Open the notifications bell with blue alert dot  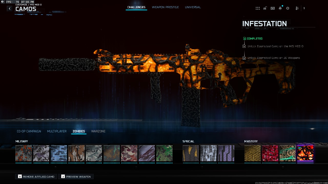tap(280, 8)
